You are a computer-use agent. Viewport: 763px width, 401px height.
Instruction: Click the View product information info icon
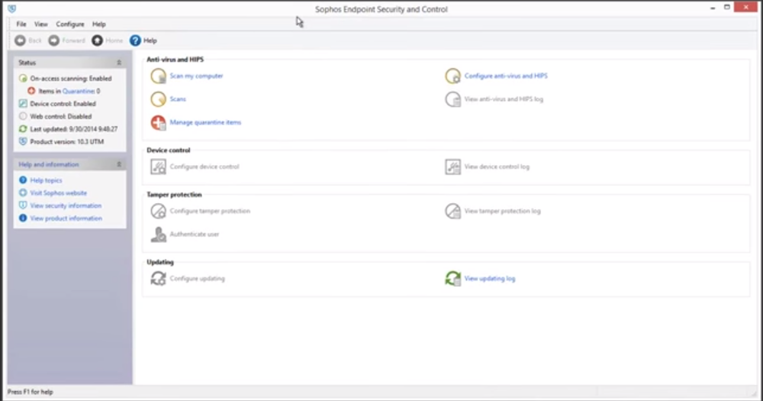(23, 218)
